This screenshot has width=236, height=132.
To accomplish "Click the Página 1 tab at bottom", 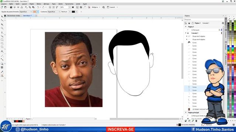I will [x=28, y=119].
